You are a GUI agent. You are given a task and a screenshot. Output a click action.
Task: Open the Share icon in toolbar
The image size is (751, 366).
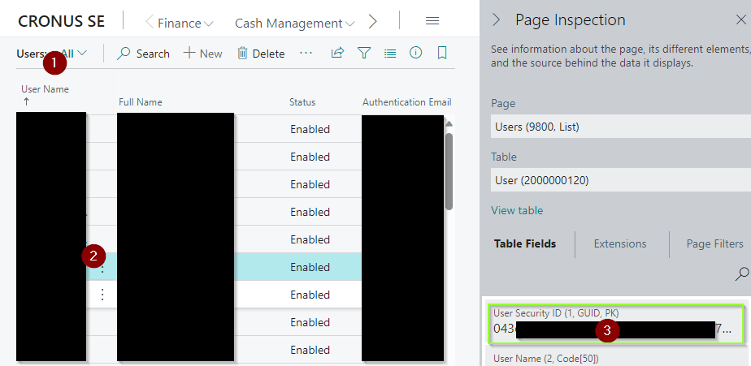336,54
